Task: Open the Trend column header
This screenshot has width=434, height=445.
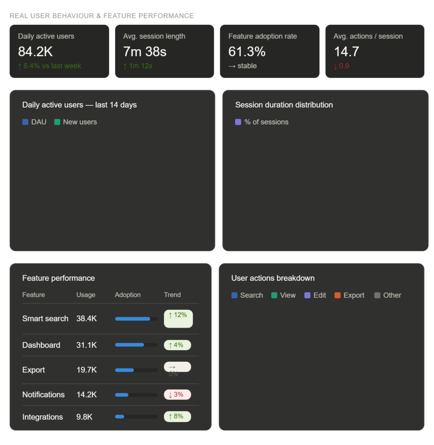Action: coord(172,295)
